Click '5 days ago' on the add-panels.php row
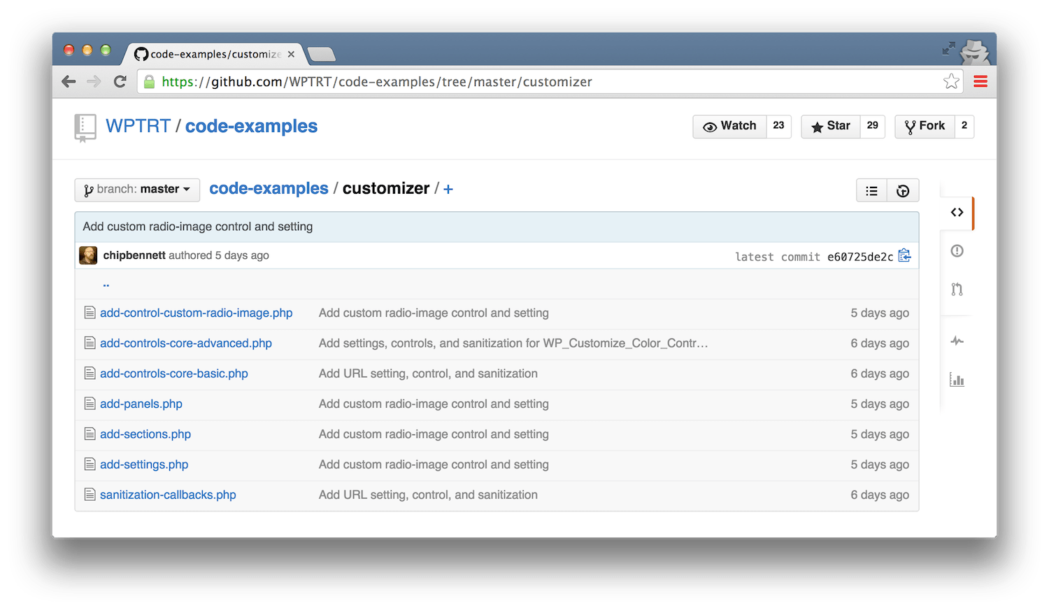 880,404
